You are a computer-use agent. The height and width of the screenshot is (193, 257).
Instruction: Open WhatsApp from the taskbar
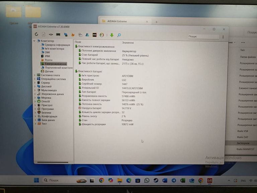click(147, 181)
